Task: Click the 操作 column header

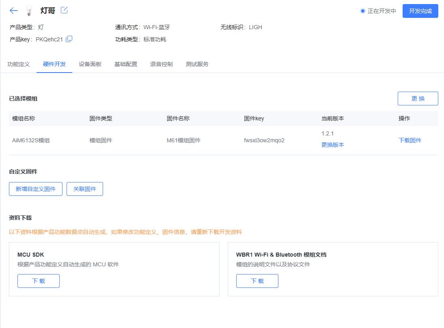Action: pyautogui.click(x=404, y=118)
